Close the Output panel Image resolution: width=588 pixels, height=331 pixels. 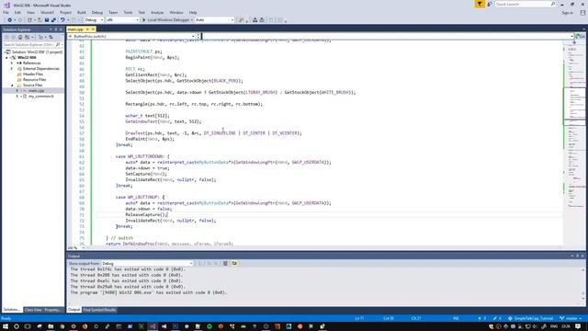tap(582, 256)
